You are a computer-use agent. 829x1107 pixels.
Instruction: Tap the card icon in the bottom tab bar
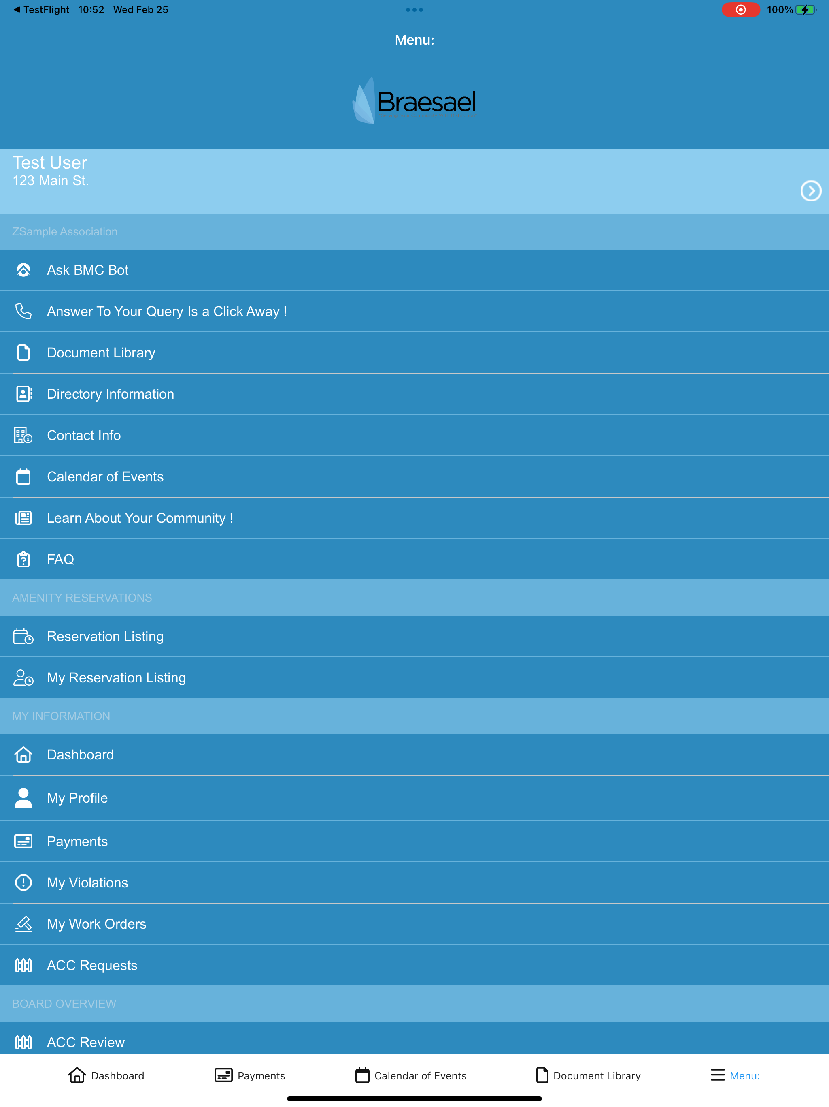(223, 1075)
